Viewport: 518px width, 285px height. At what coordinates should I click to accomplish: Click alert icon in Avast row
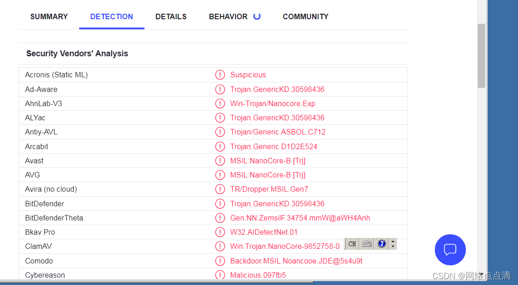click(x=220, y=161)
